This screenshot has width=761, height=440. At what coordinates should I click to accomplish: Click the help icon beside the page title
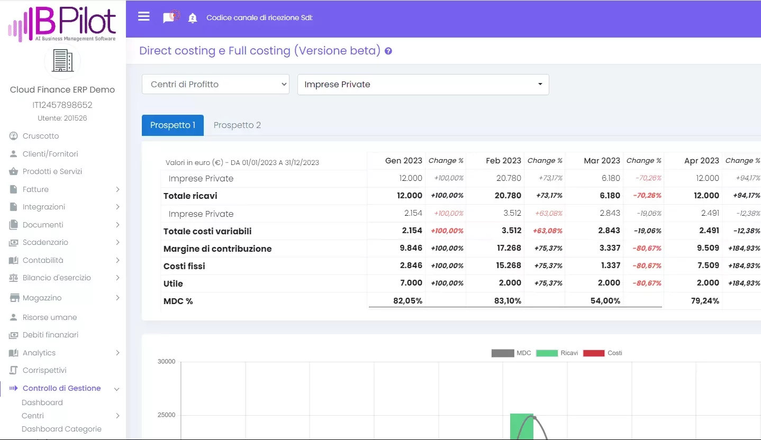[x=388, y=51]
